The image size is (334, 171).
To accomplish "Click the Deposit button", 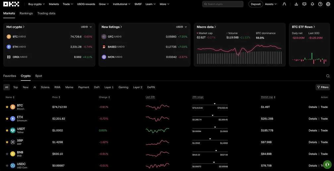I will (x=255, y=4).
